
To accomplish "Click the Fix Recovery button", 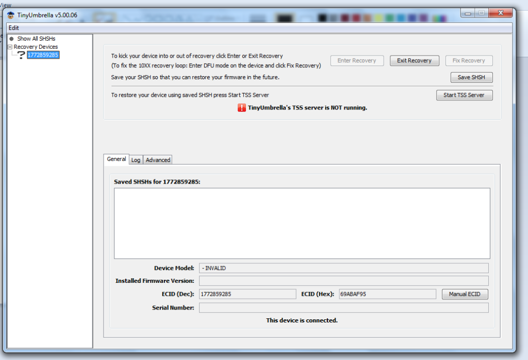I will 469,61.
